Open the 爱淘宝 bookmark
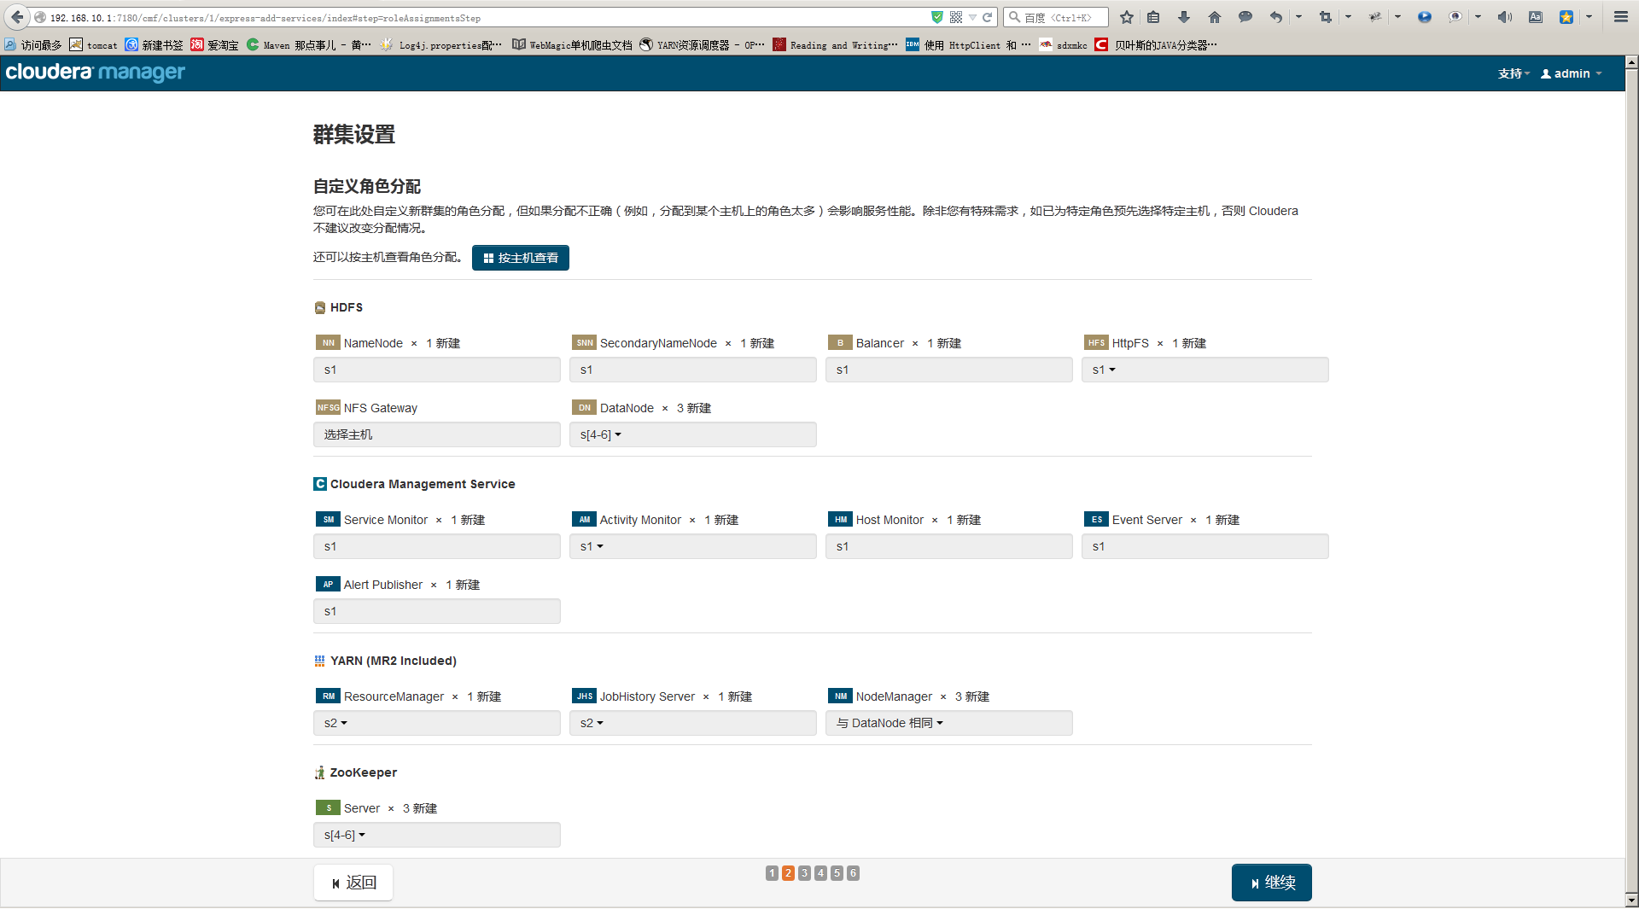This screenshot has width=1639, height=909. click(214, 44)
